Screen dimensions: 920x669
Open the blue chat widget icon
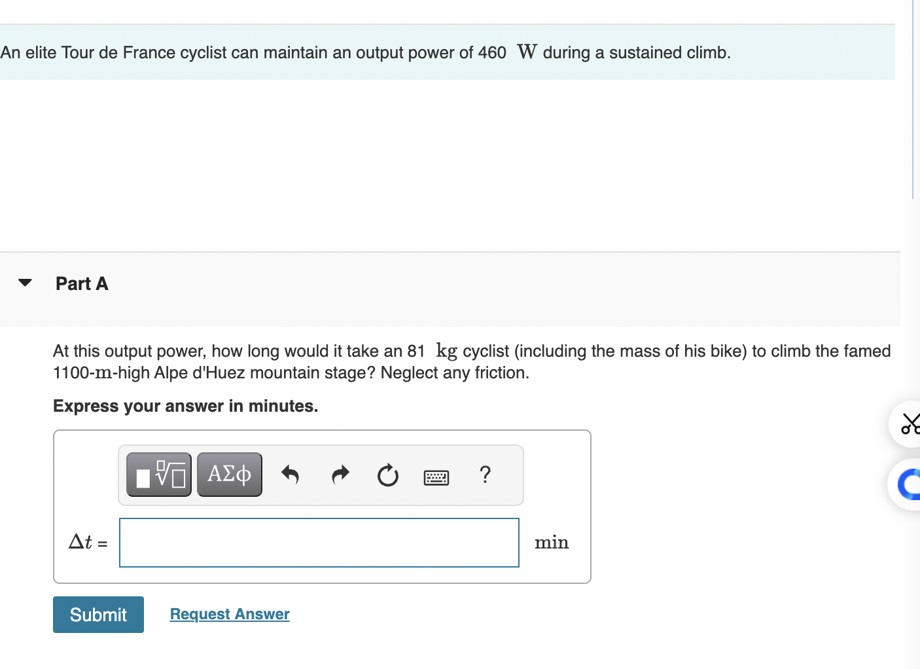(x=911, y=484)
